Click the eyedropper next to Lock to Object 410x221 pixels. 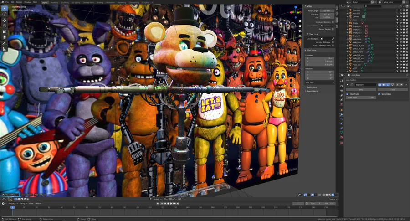click(x=333, y=39)
